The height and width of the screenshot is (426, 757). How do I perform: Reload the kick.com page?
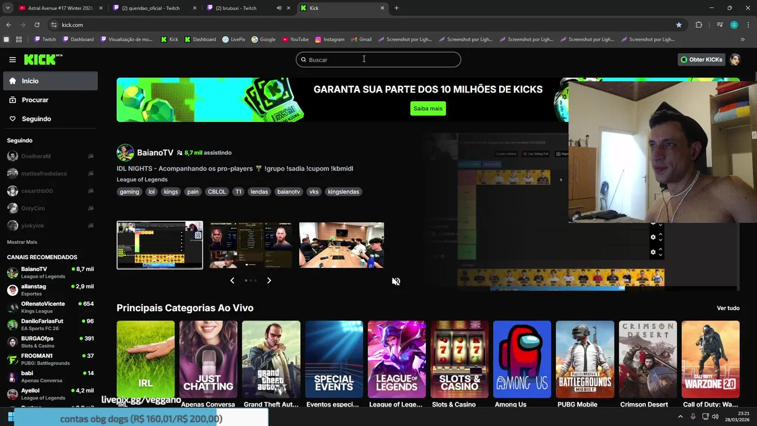(37, 25)
